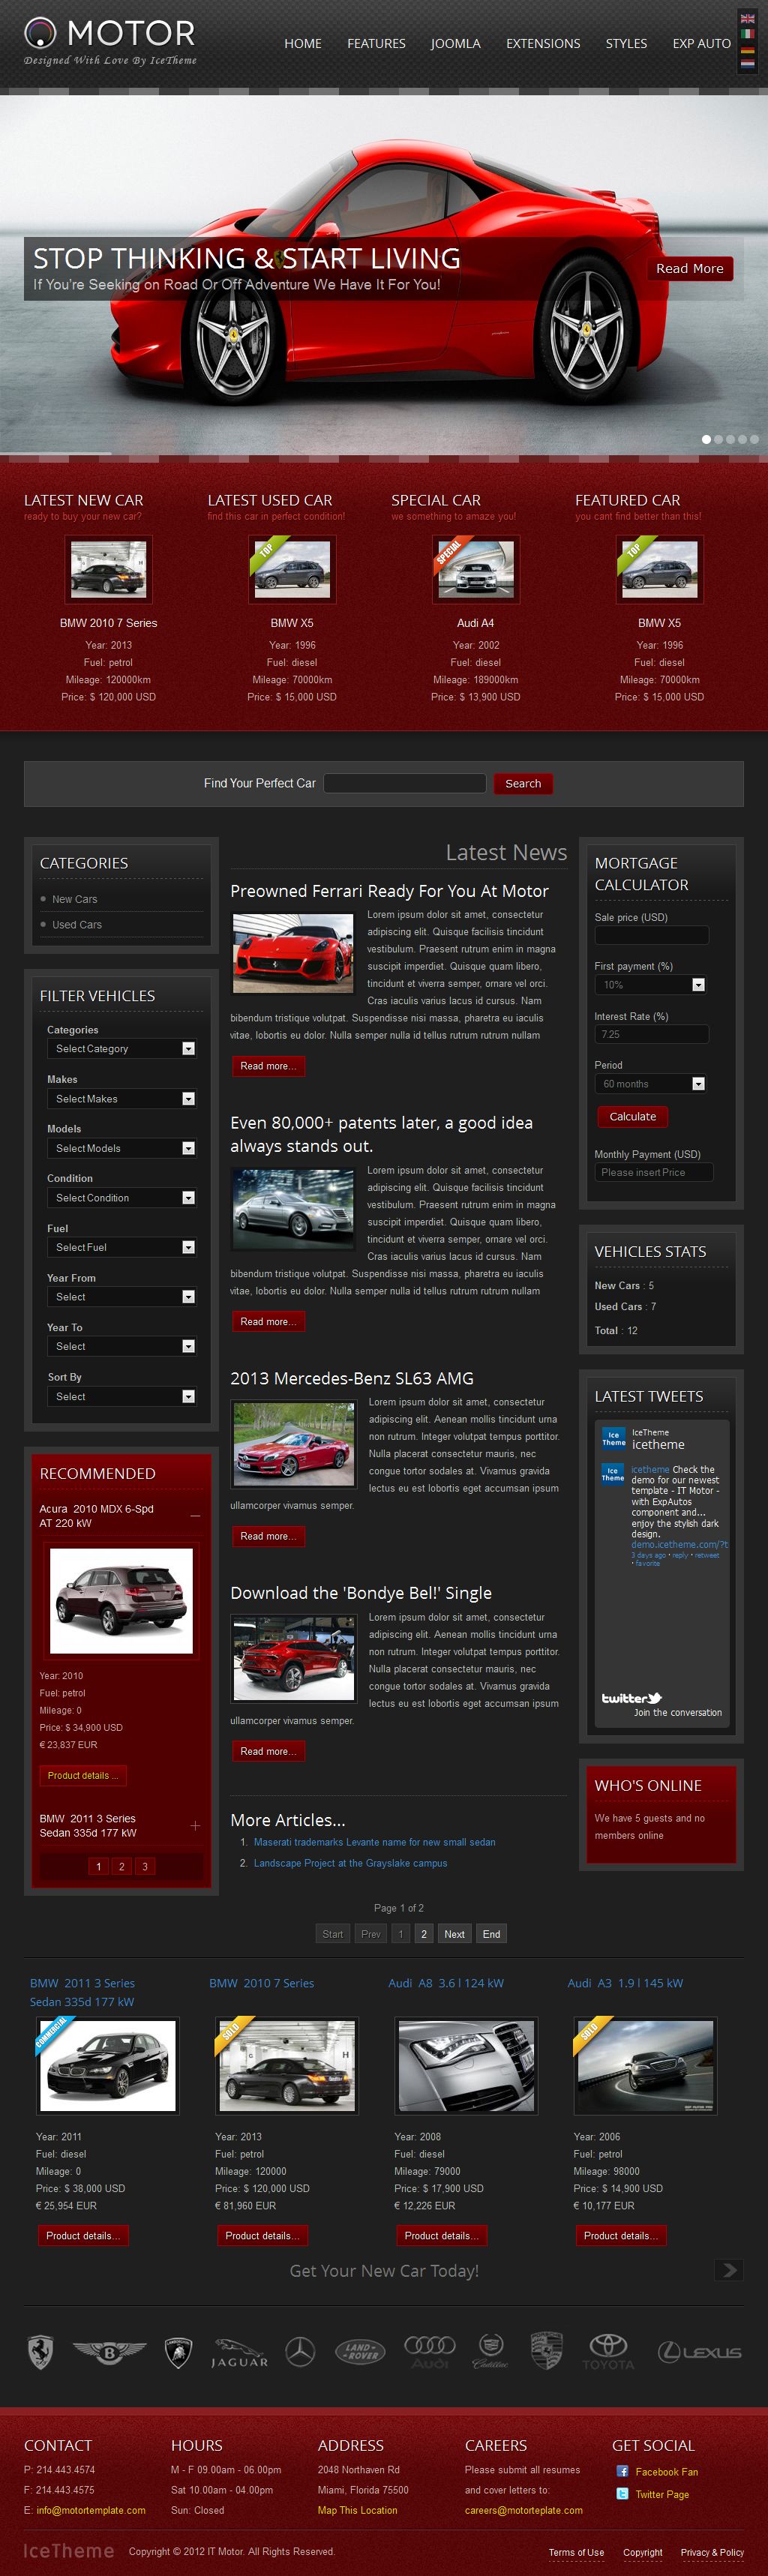The image size is (768, 2576).
Task: Switch site language to English flag
Action: pyautogui.click(x=747, y=19)
